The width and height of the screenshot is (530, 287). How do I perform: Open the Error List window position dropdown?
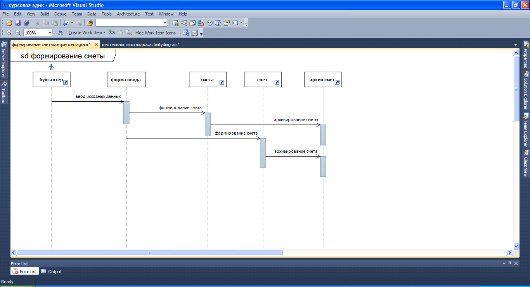coord(504,263)
